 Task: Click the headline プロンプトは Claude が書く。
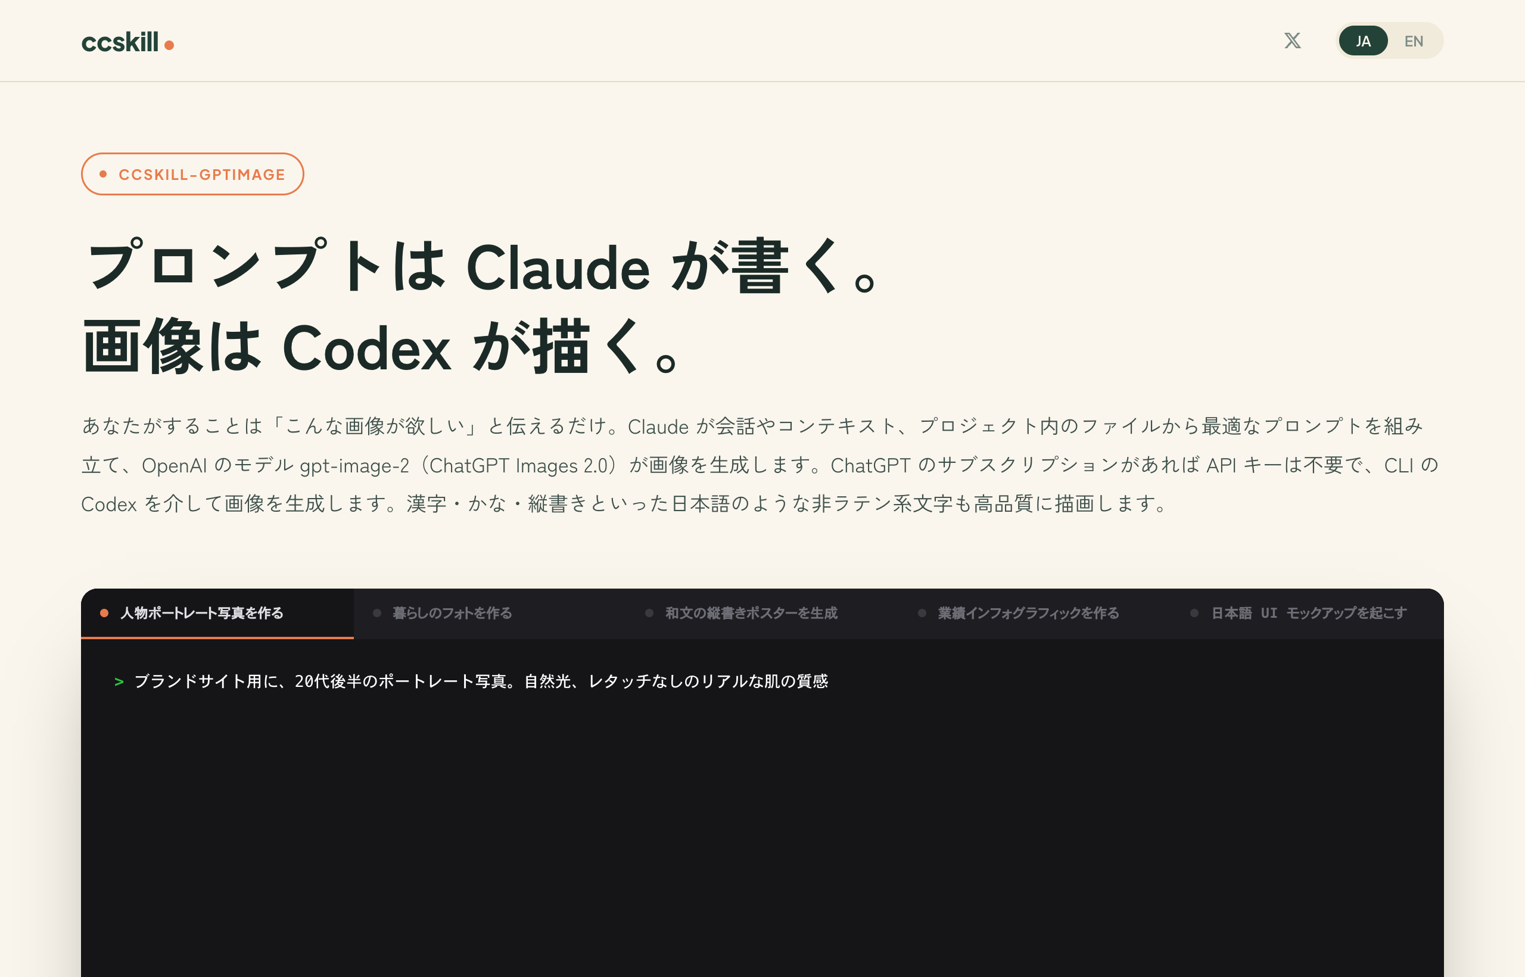(482, 265)
